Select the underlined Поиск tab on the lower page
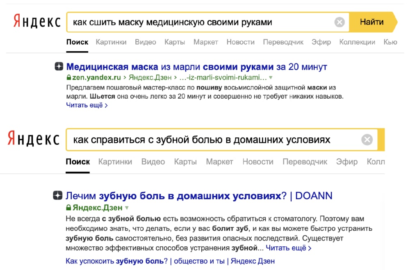The image size is (410, 270). pos(77,162)
